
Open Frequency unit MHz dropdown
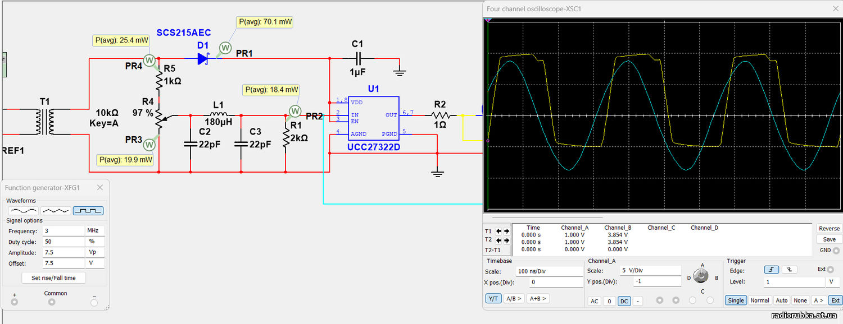click(94, 231)
